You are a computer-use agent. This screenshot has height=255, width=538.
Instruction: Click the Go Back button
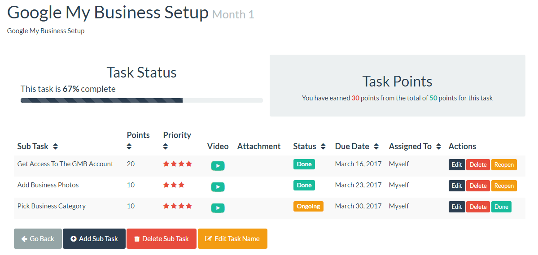[x=38, y=238]
